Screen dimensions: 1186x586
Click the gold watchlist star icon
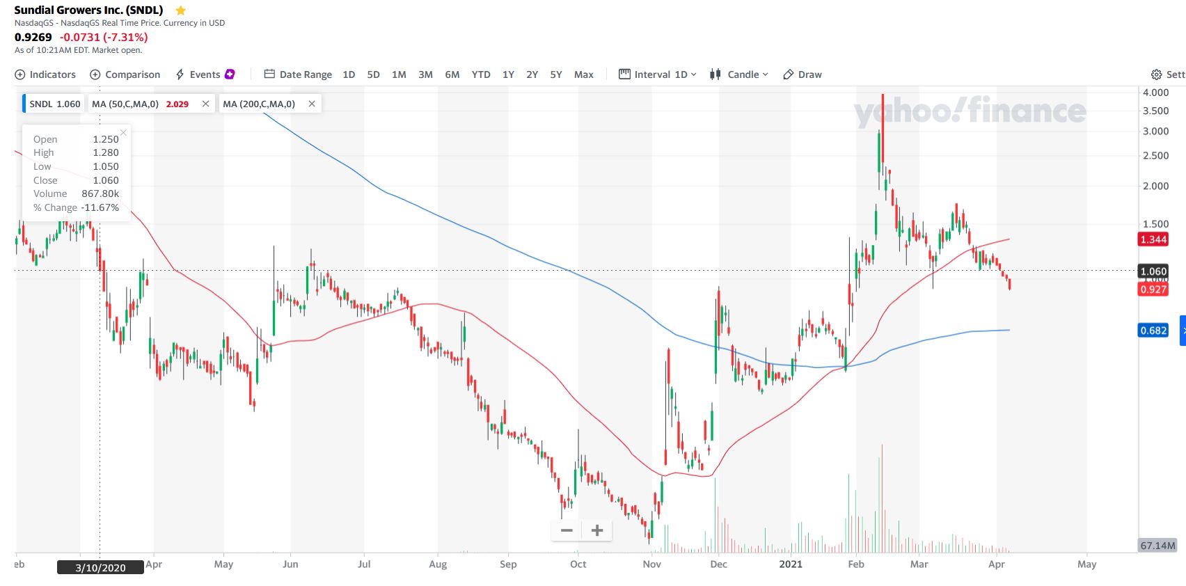click(x=181, y=10)
